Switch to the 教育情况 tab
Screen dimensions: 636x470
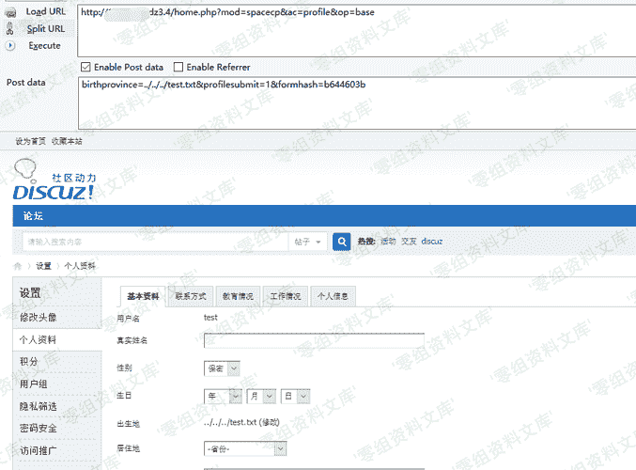tap(238, 296)
